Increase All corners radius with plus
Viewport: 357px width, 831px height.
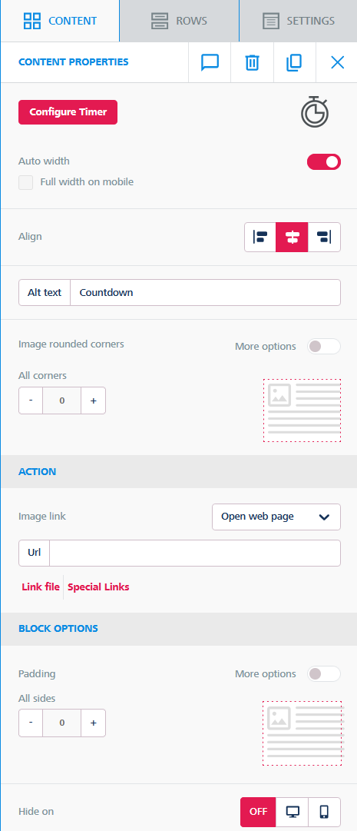[x=93, y=401]
